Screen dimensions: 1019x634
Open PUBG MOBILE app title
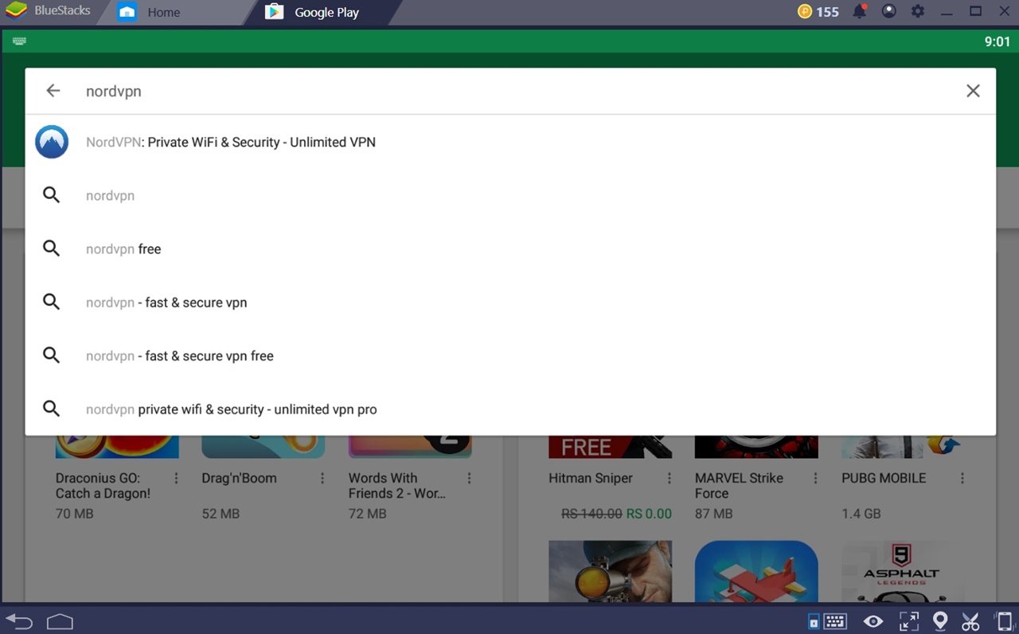pyautogui.click(x=884, y=479)
